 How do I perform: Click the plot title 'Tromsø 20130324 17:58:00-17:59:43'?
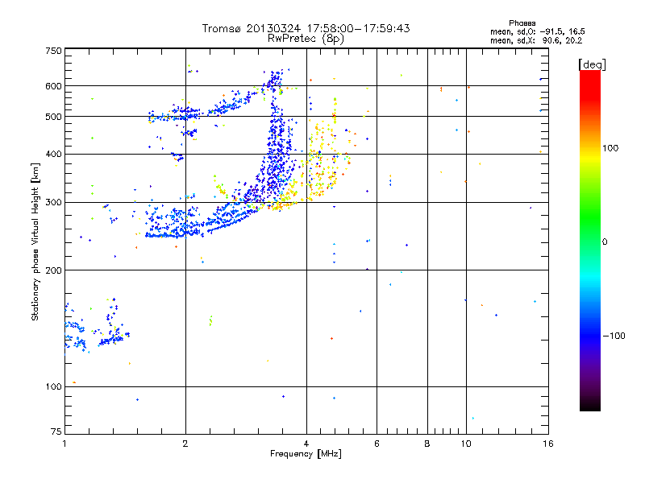pos(306,28)
